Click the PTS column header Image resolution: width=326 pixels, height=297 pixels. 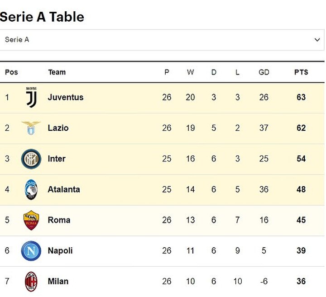click(301, 72)
